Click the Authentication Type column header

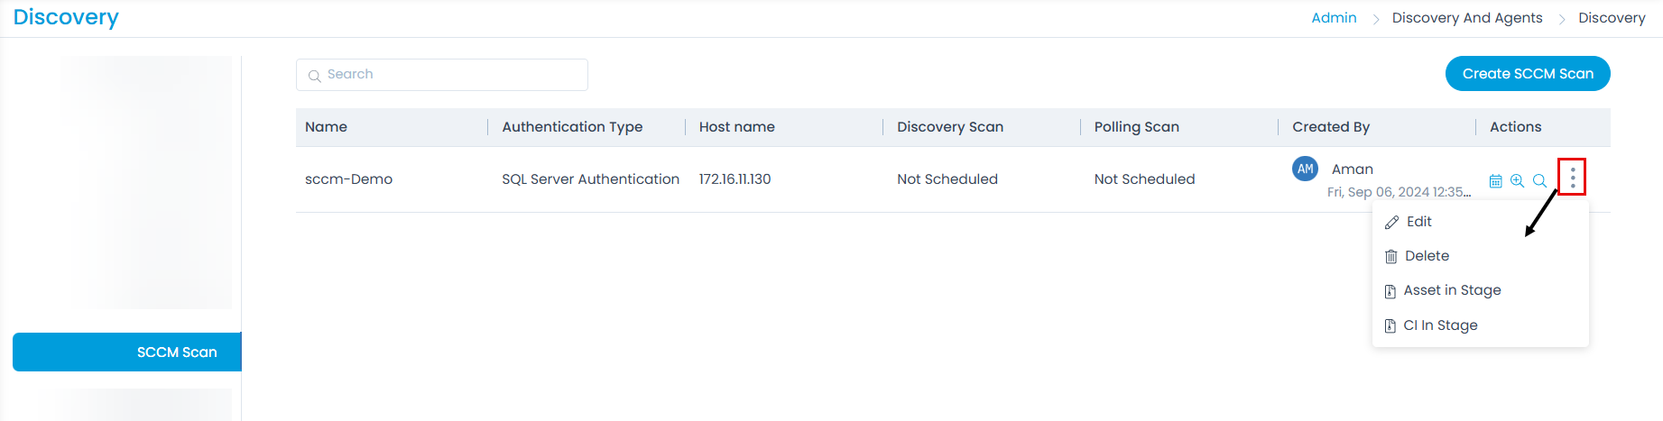pyautogui.click(x=572, y=127)
